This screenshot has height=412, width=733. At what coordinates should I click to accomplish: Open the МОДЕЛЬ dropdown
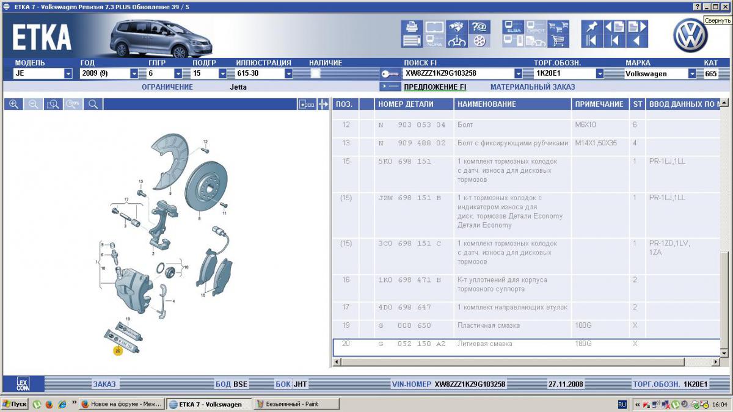68,73
